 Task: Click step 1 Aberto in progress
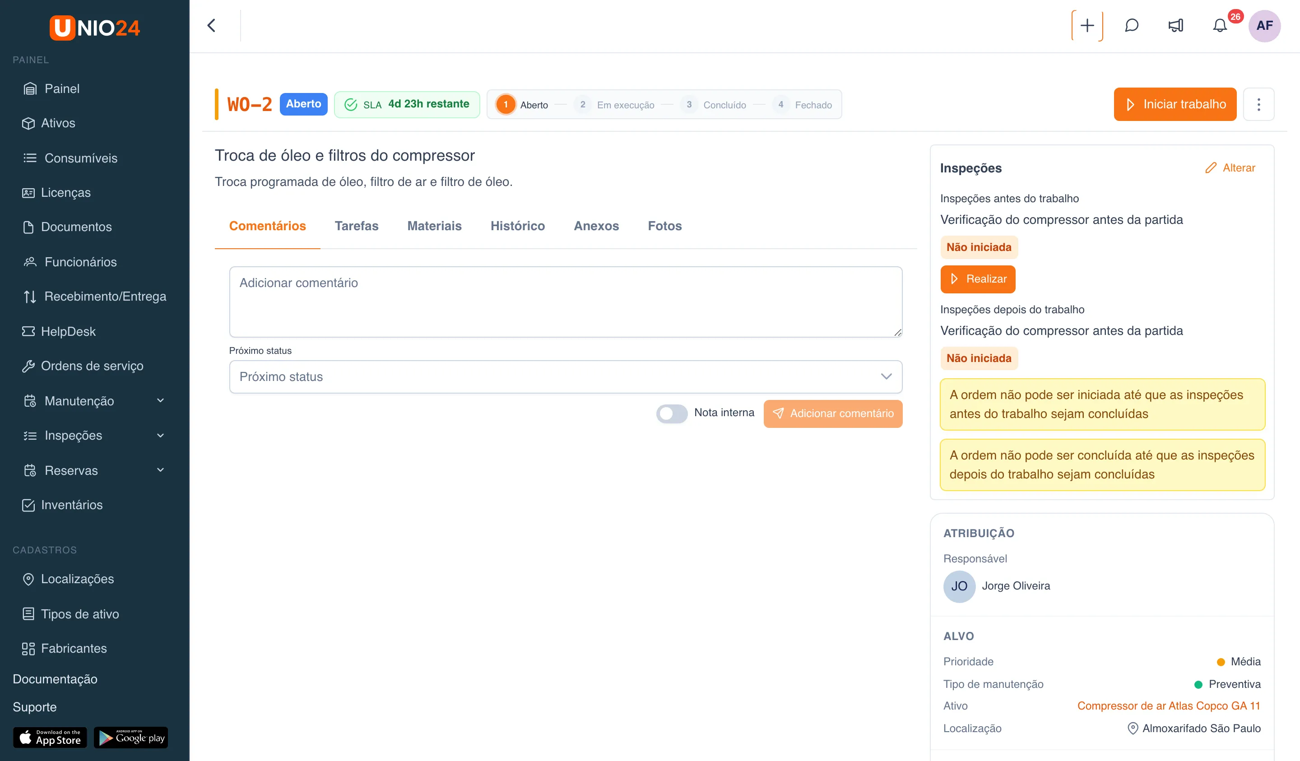[x=521, y=105]
